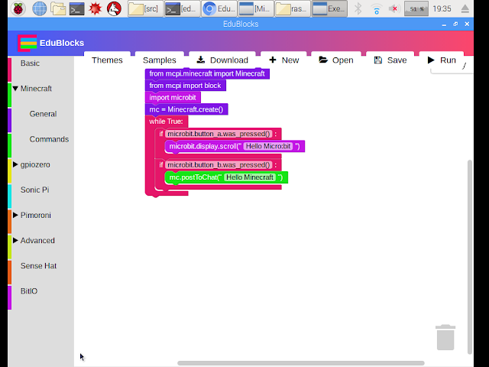Image resolution: width=489 pixels, height=367 pixels.
Task: Create a New project
Action: 283,60
